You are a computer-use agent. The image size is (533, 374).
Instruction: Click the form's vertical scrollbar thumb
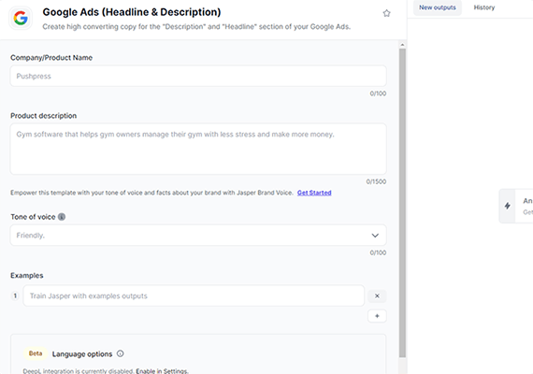coord(402,203)
